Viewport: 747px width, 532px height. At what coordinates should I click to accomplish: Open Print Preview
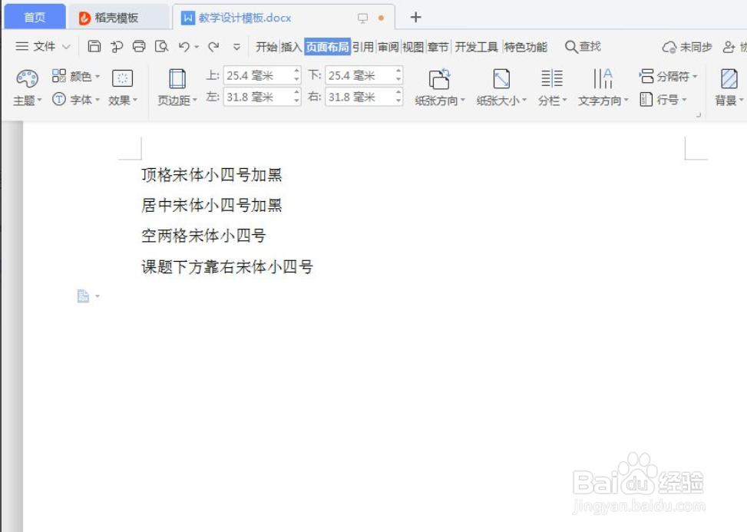coord(160,46)
